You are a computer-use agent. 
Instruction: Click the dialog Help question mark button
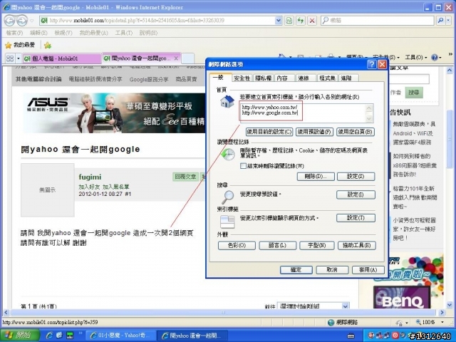coord(372,64)
